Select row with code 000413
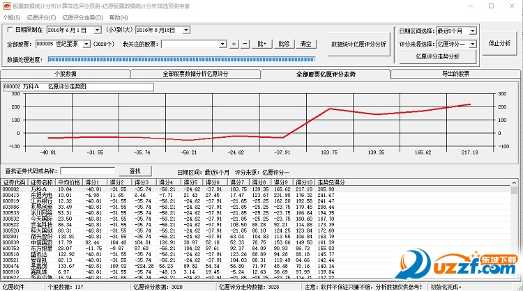 pos(255,195)
